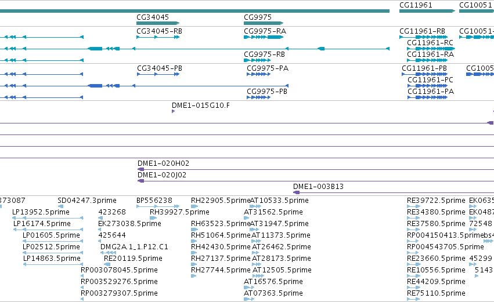Image resolution: width=494 pixels, height=302 pixels.
Task: Select the RH22905.5prime EST
Action: click(x=194, y=206)
